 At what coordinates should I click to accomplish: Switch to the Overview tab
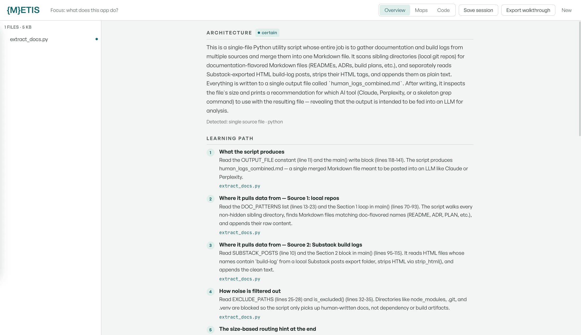pyautogui.click(x=395, y=10)
